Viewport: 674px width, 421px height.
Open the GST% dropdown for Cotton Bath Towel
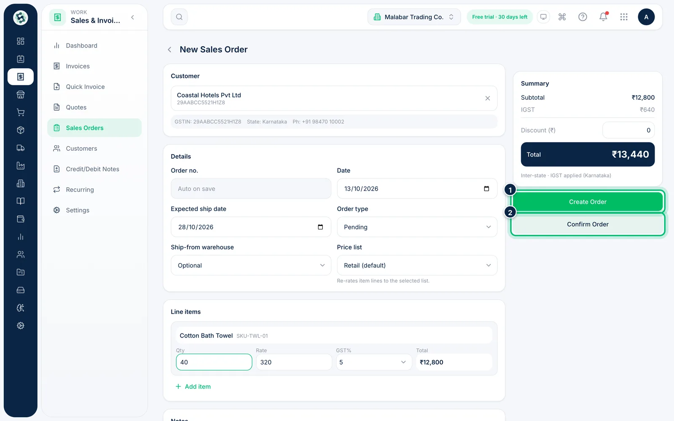[374, 362]
